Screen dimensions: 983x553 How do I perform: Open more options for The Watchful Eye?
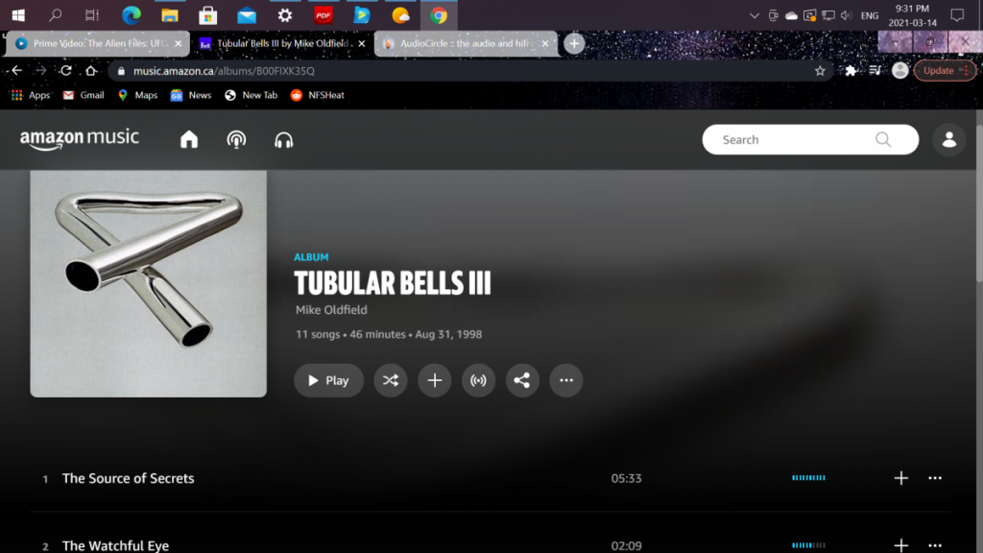(935, 545)
